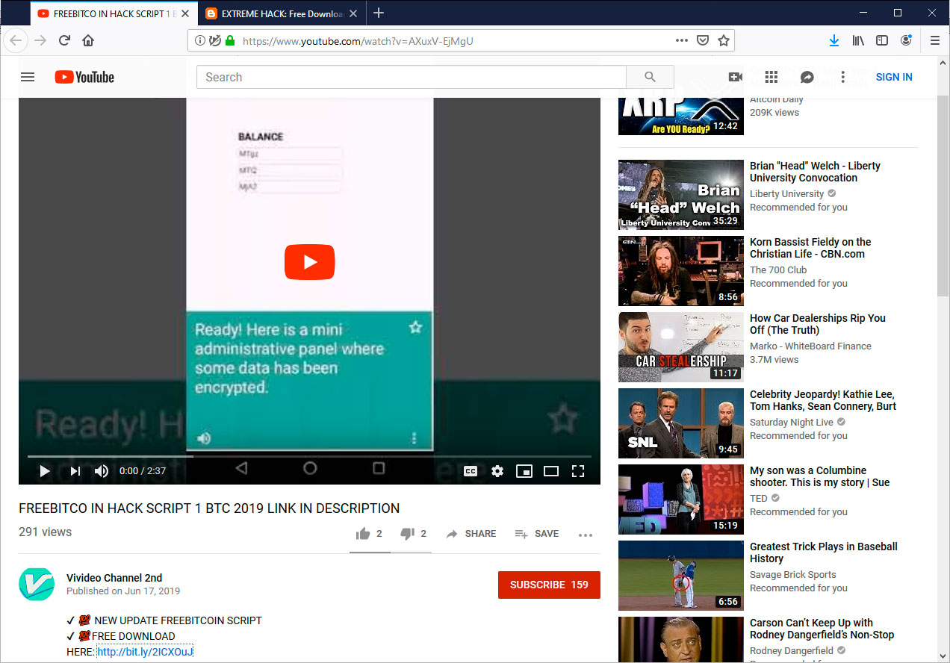The image size is (950, 663).
Task: Open the YouTube guide hamburger menu
Action: (x=28, y=77)
